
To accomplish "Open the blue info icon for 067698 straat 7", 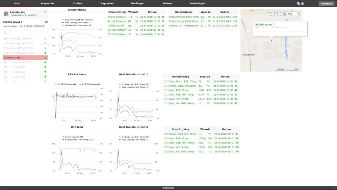I will click(x=46, y=22).
